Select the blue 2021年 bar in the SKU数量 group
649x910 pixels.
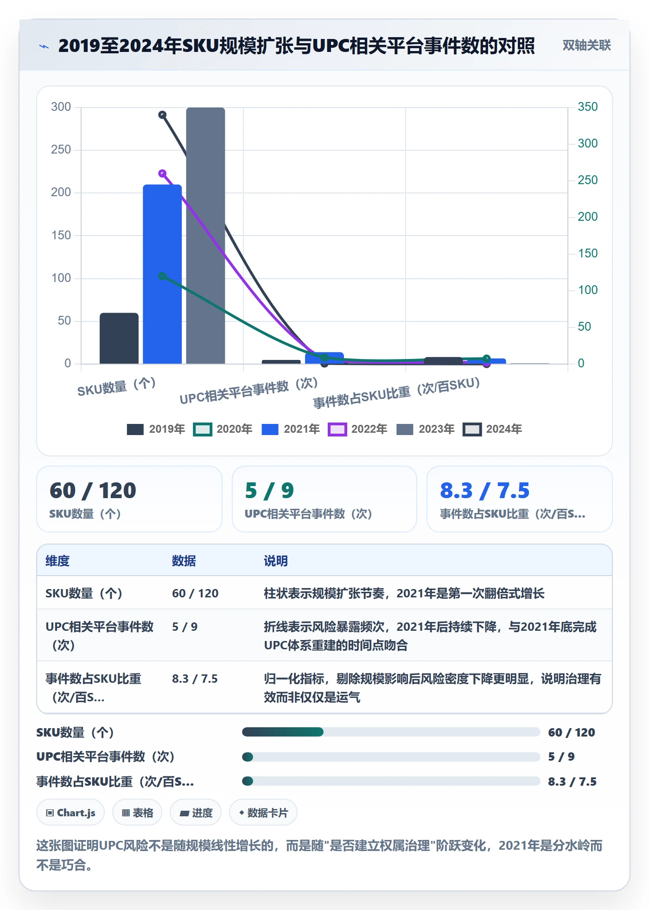162,274
